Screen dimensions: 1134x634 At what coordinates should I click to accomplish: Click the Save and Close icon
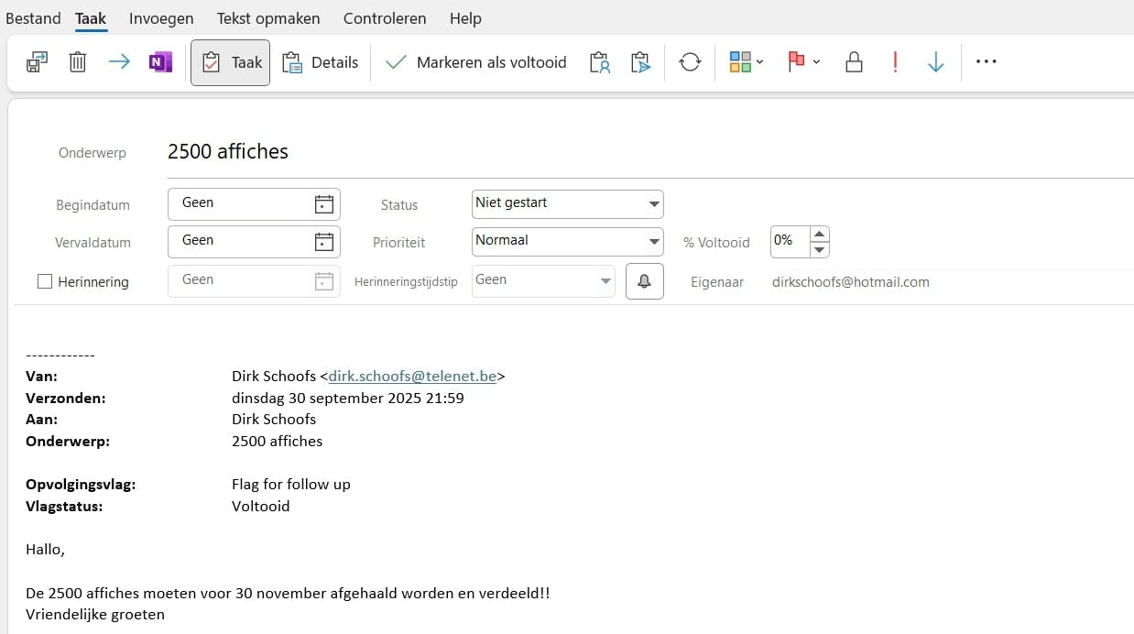coord(37,62)
